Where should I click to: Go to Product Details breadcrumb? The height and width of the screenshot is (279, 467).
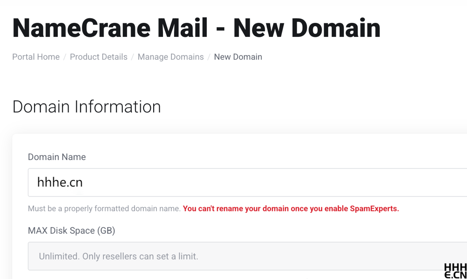[99, 57]
